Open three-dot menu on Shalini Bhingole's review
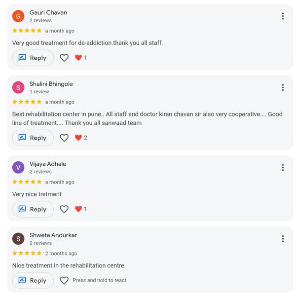Image resolution: width=296 pixels, height=296 pixels. click(x=283, y=88)
